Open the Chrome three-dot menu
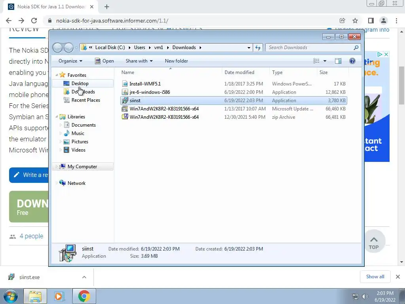Viewport: 405px width, 304px height. pos(396,21)
